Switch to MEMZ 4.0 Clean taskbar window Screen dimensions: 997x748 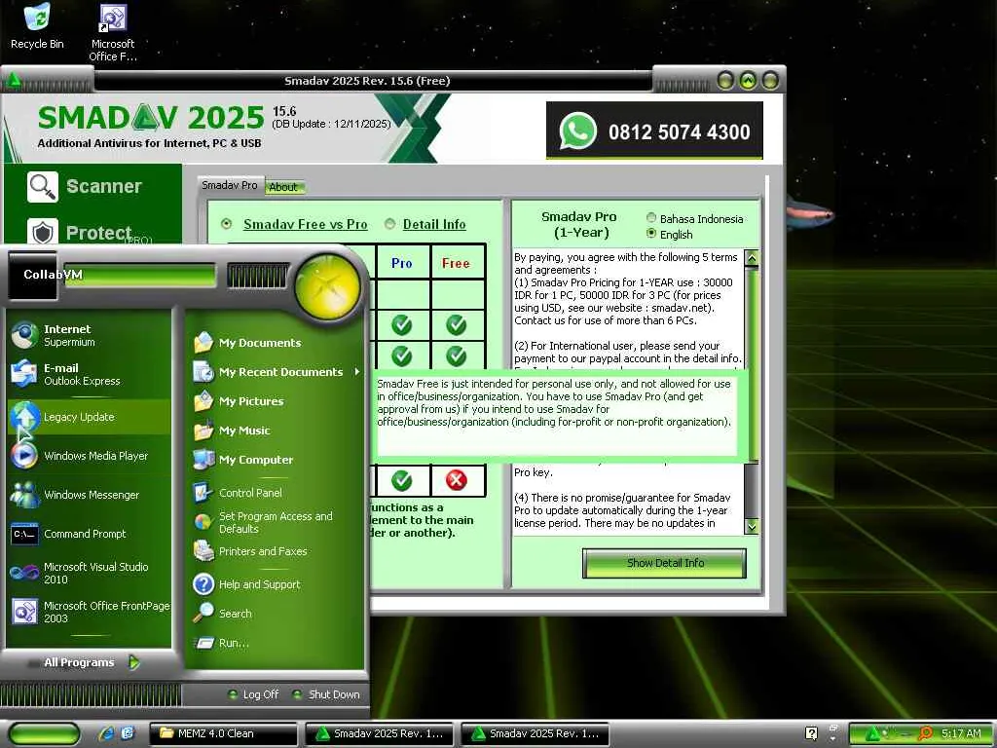coord(223,733)
